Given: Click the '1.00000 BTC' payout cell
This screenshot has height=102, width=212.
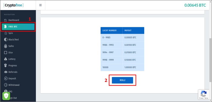Looking at the screenshot, I should tap(133, 67).
